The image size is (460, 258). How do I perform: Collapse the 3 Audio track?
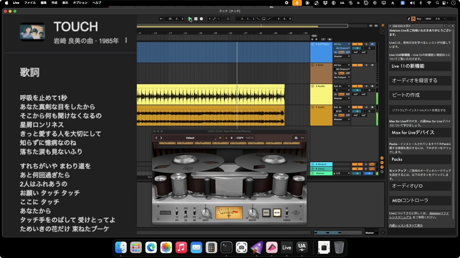[313, 86]
